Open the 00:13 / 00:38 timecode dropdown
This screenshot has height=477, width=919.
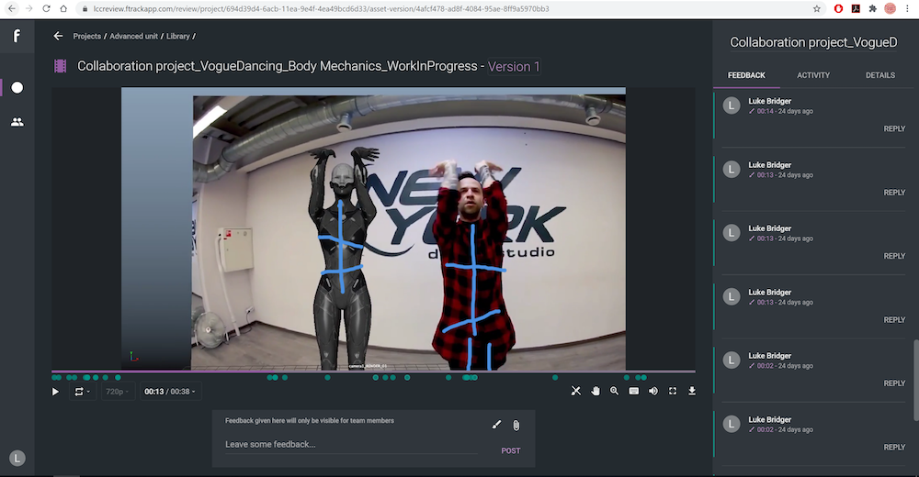coord(170,392)
